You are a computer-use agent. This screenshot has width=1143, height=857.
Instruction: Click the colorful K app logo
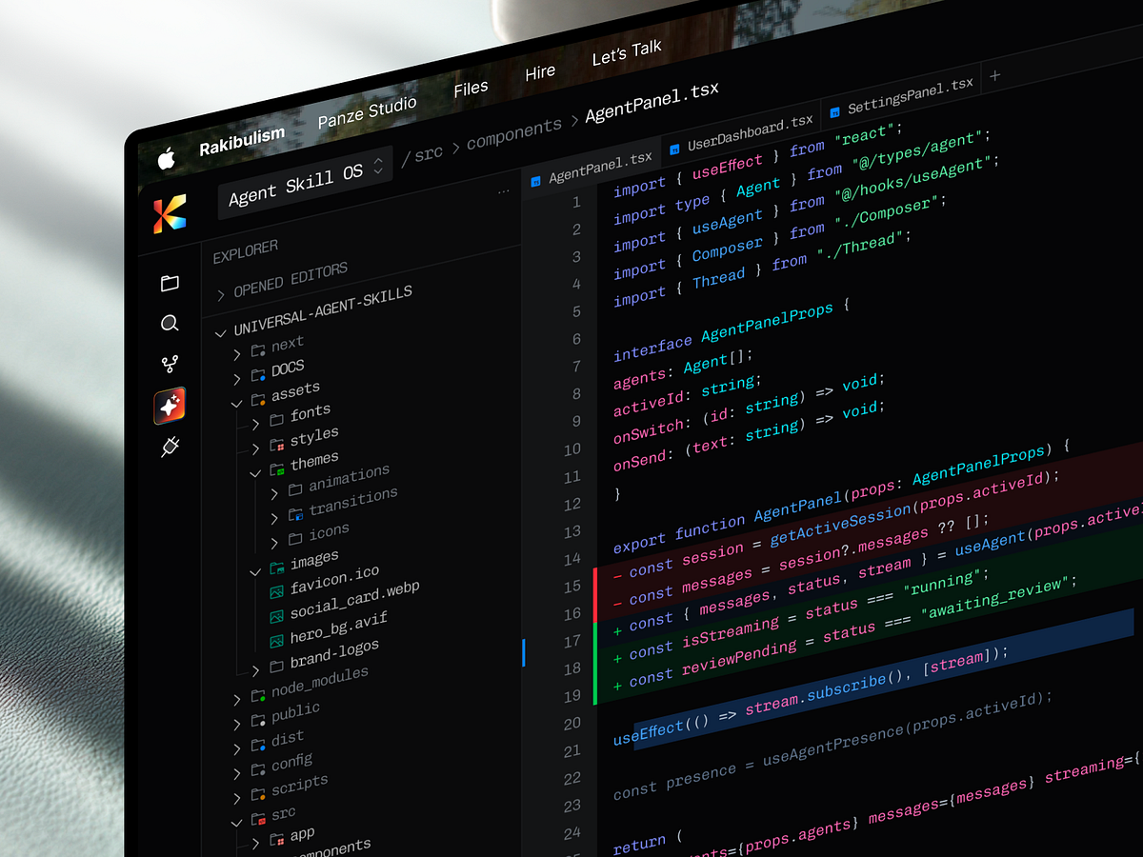point(170,213)
